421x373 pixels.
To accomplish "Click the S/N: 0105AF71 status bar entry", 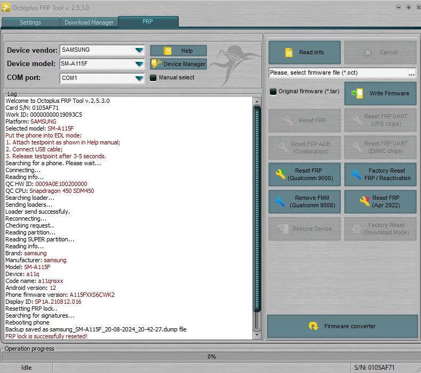I will [x=374, y=368].
